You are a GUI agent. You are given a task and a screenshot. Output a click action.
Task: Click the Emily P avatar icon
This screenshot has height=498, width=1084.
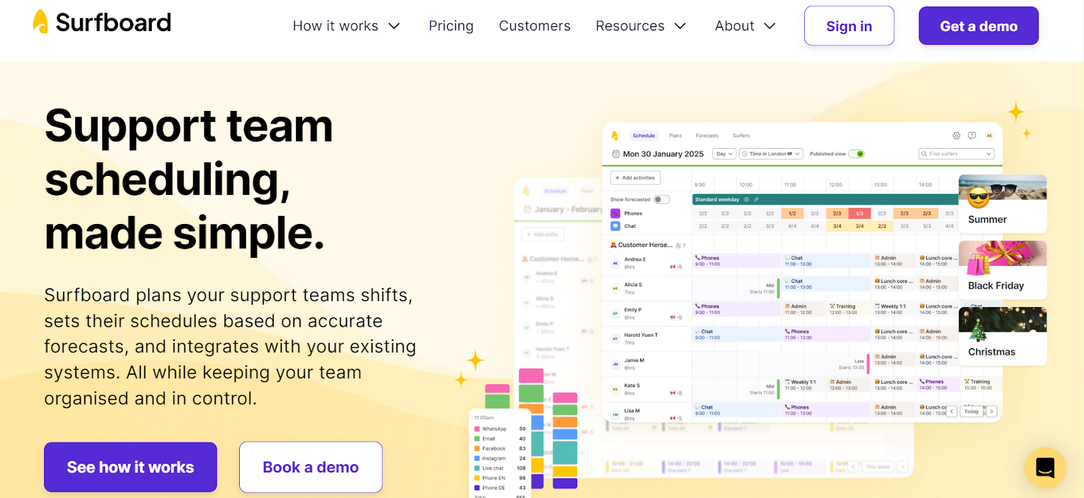click(615, 313)
